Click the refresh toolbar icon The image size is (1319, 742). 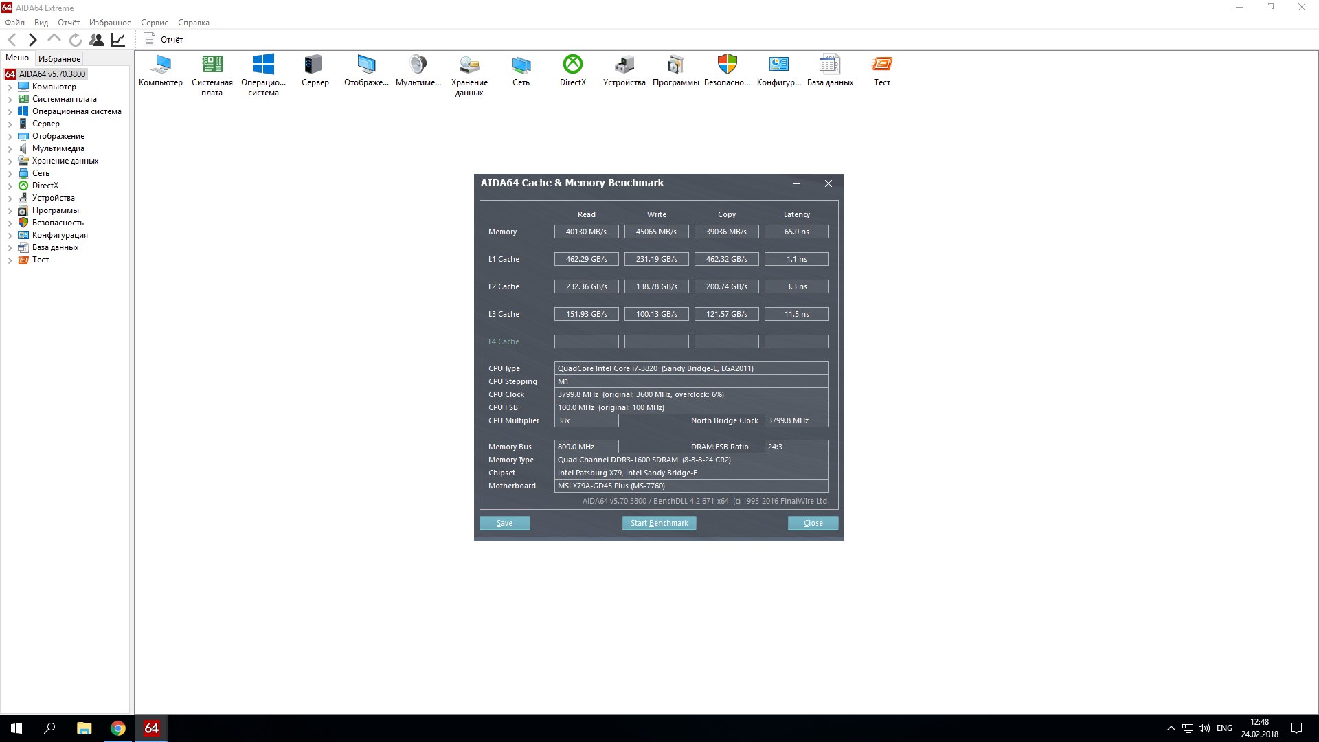tap(76, 40)
